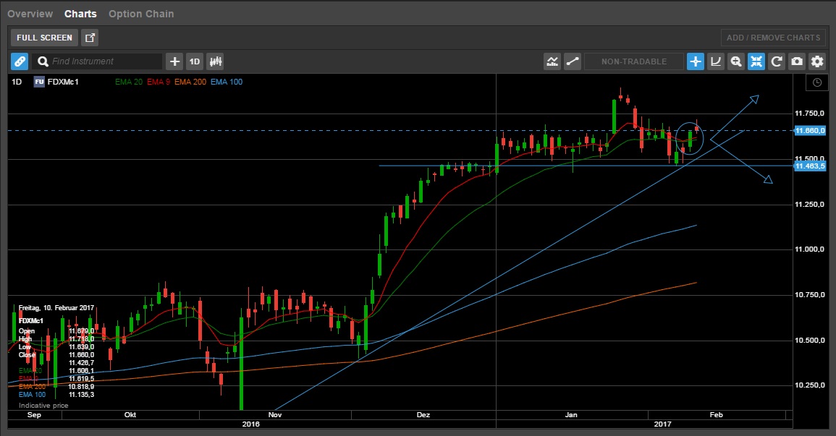Click the clock icon in chart corner
The height and width of the screenshot is (436, 836).
pyautogui.click(x=816, y=82)
